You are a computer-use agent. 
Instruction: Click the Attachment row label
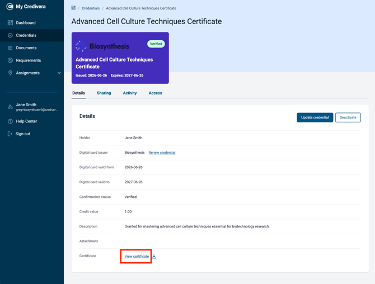[x=88, y=242]
